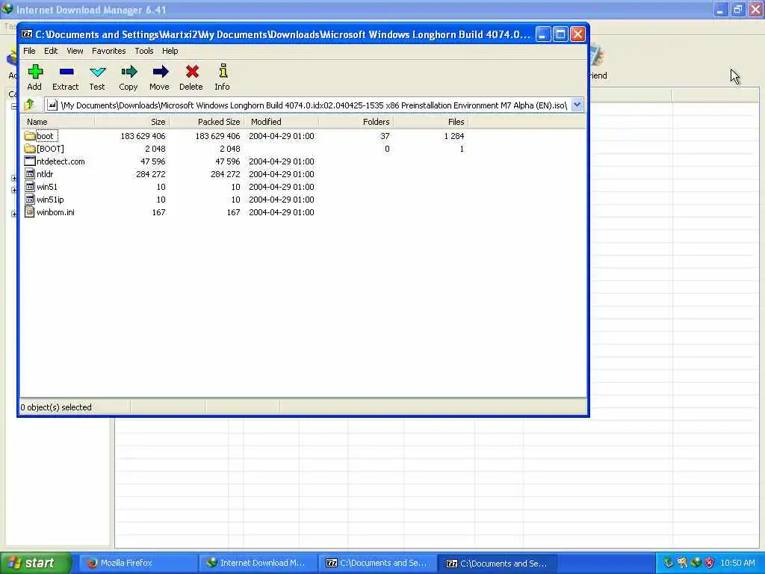765x574 pixels.
Task: Click the Firefox icon in taskbar
Action: (x=92, y=563)
